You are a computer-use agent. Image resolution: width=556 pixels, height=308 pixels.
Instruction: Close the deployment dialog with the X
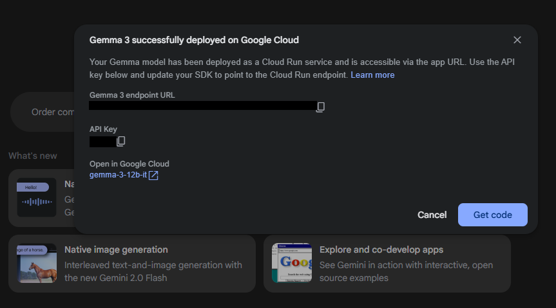(517, 40)
